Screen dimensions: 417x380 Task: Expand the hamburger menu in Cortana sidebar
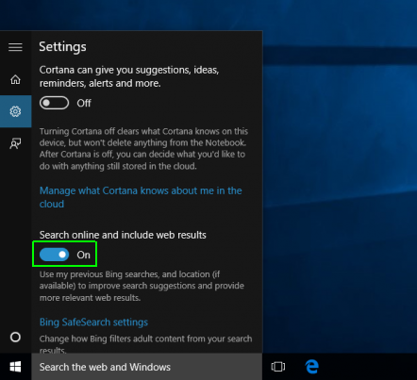pos(15,47)
